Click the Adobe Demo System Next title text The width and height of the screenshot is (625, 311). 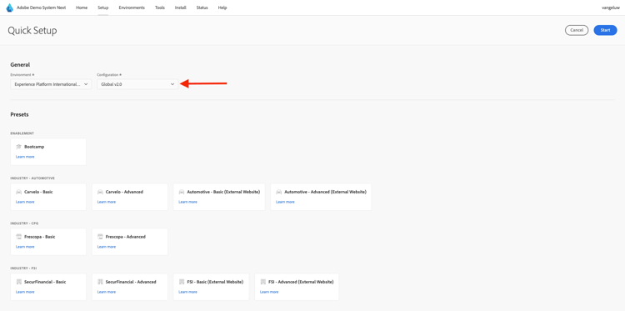(42, 8)
